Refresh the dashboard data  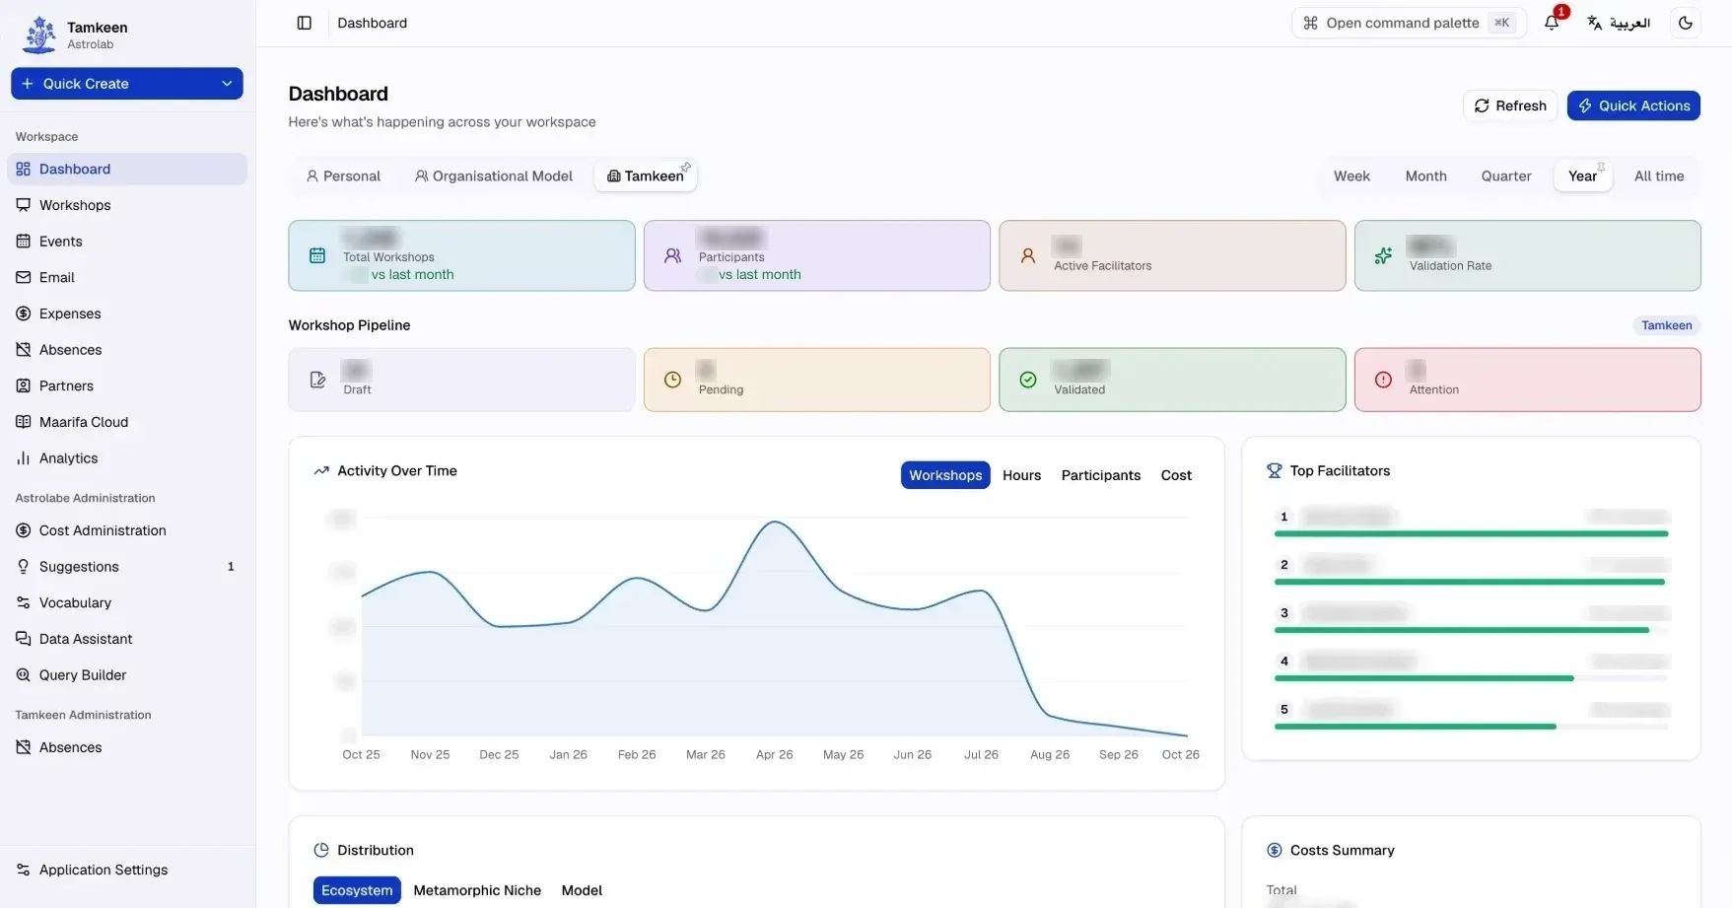click(x=1509, y=105)
